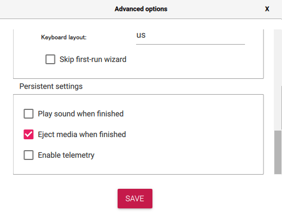Open the Keyboard layout combo box showing us

point(191,37)
